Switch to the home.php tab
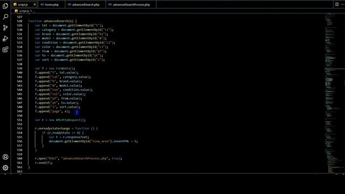The width and height of the screenshot is (345, 194). point(52,5)
